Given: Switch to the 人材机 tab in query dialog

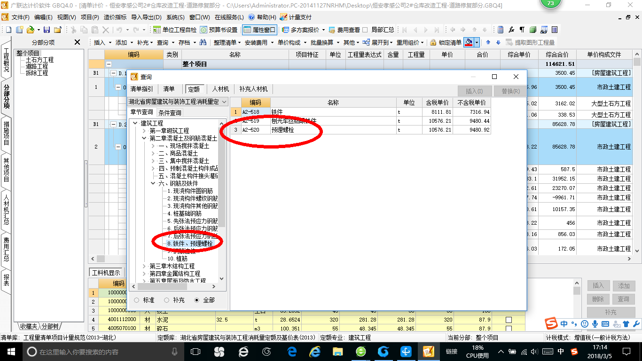Looking at the screenshot, I should (220, 89).
